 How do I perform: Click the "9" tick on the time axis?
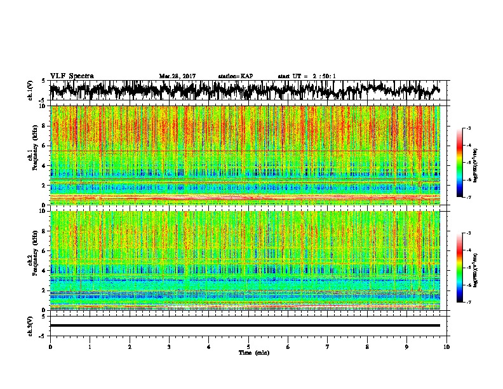pos(406,346)
